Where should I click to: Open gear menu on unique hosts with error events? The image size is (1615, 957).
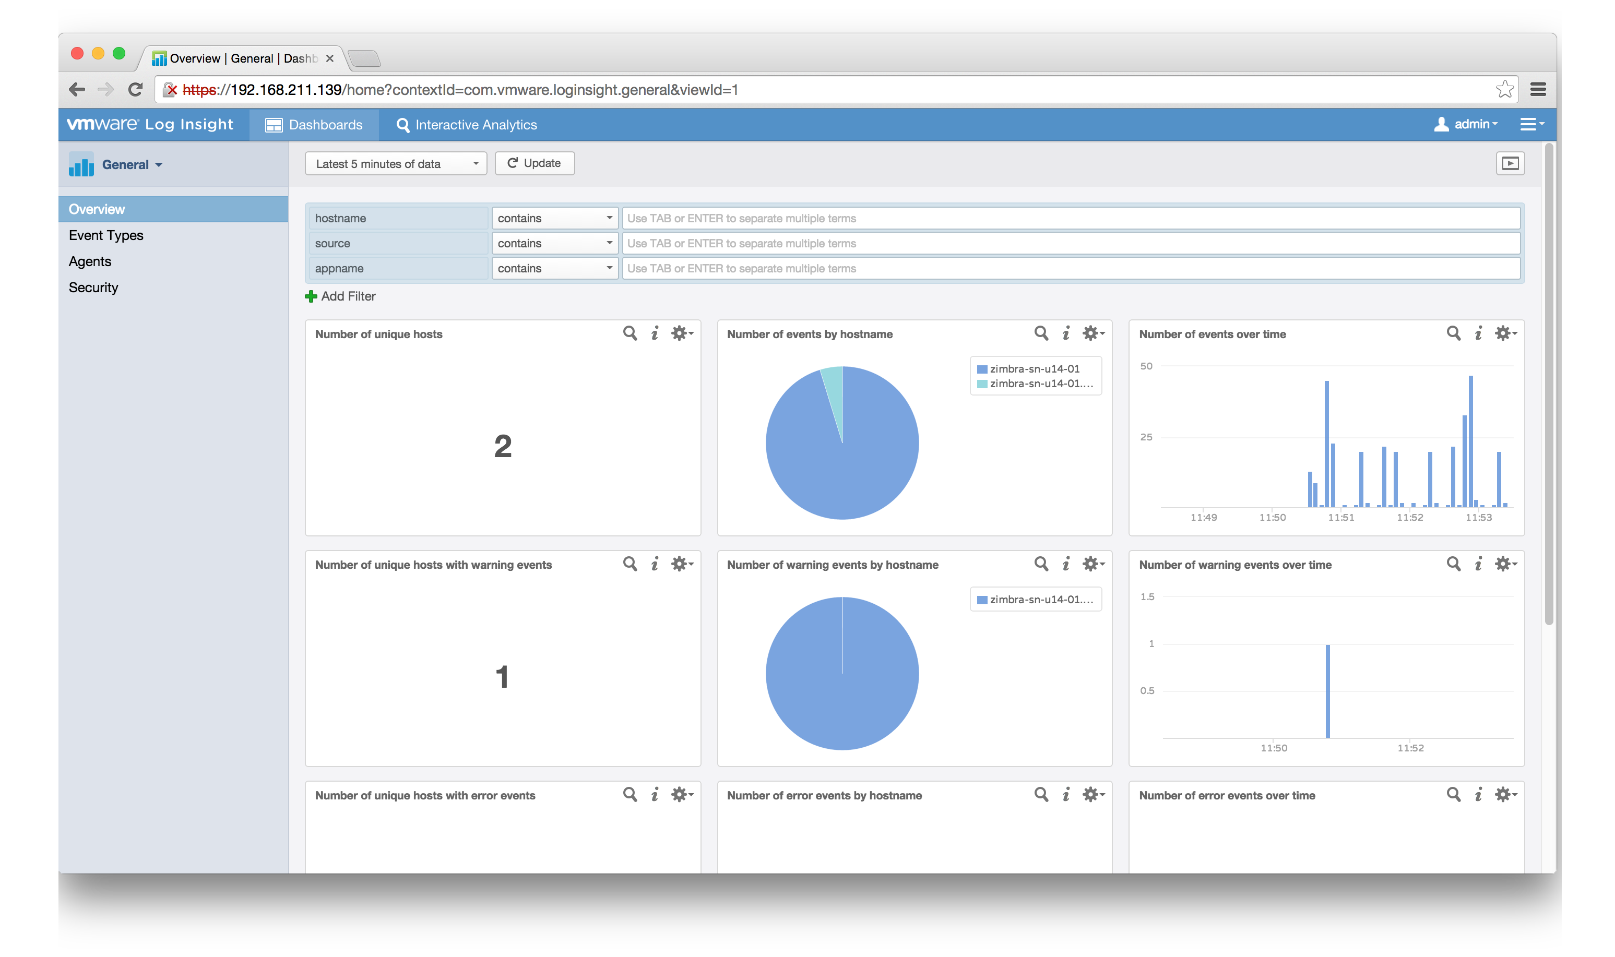681,794
